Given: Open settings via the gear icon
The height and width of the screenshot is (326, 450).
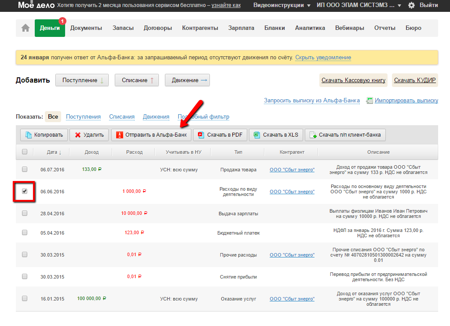Looking at the screenshot, I should 411,5.
